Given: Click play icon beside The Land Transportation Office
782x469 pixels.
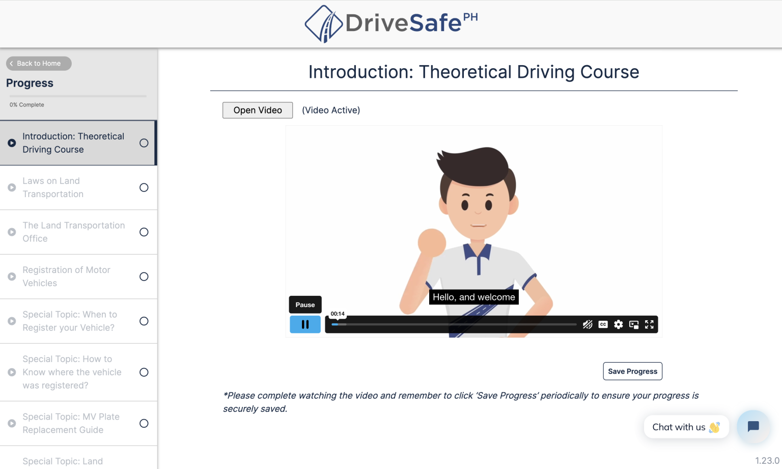Looking at the screenshot, I should coord(11,232).
